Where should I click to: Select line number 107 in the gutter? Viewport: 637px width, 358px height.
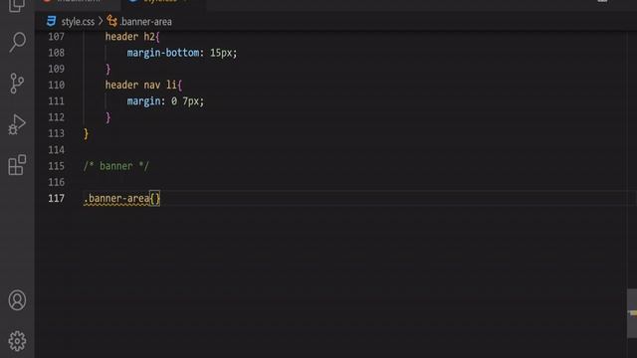pos(56,37)
